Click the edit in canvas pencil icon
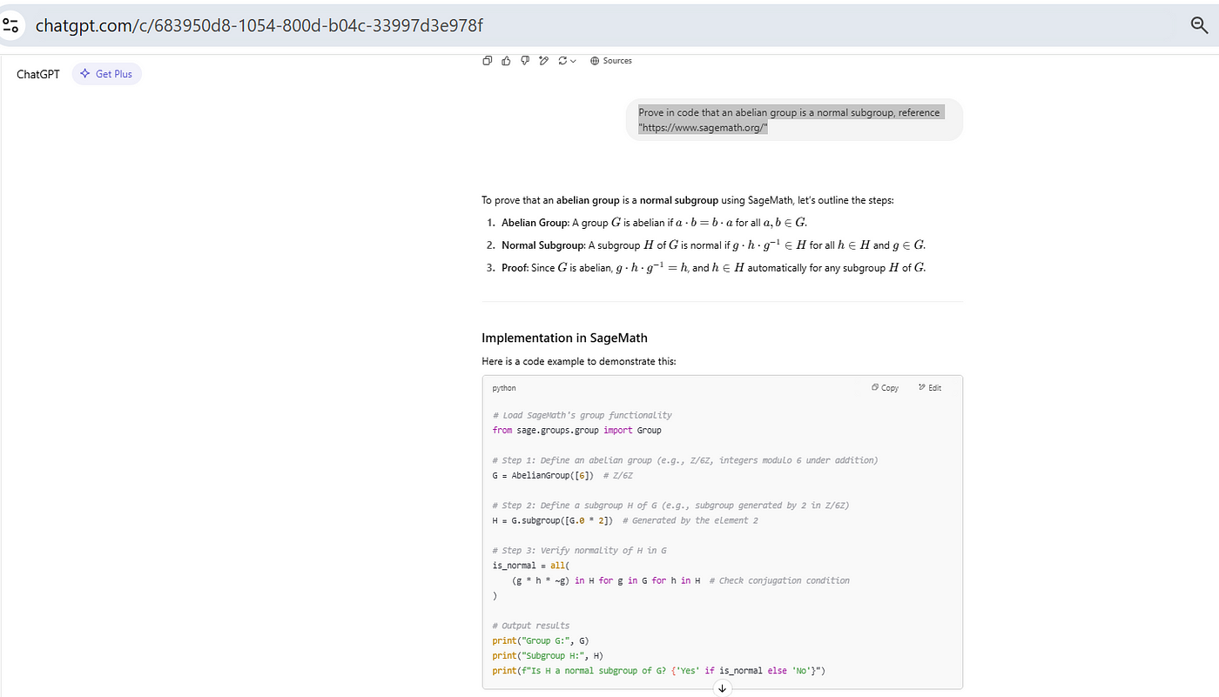This screenshot has height=697, width=1219. point(543,61)
